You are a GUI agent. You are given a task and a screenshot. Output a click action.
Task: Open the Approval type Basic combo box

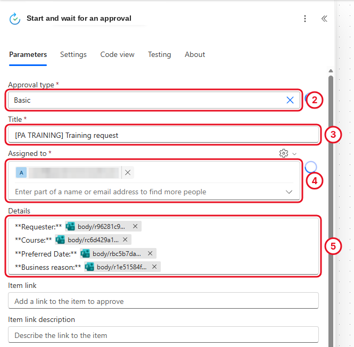click(x=154, y=100)
